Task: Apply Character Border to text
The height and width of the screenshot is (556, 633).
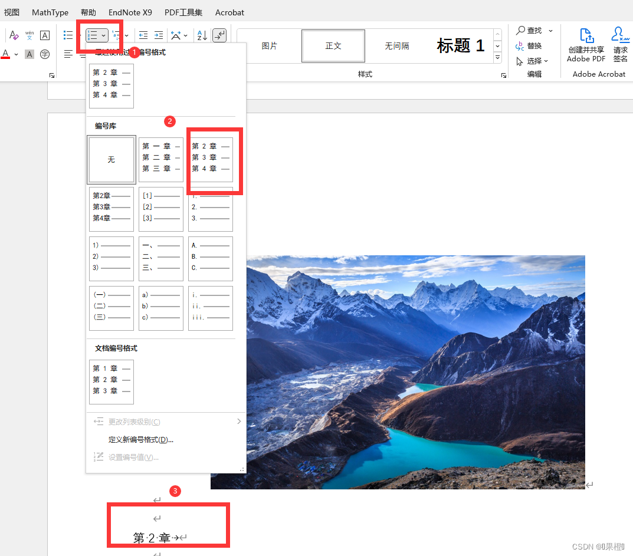Action: [x=45, y=35]
